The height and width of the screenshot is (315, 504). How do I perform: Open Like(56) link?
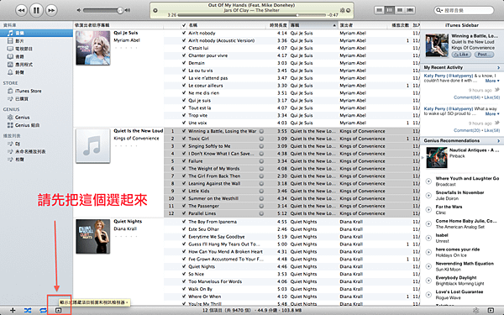click(491, 97)
